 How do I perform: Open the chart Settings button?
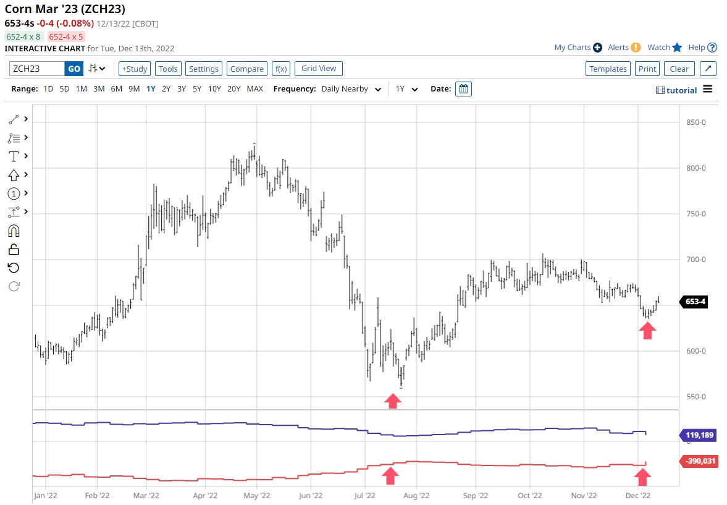pyautogui.click(x=204, y=69)
